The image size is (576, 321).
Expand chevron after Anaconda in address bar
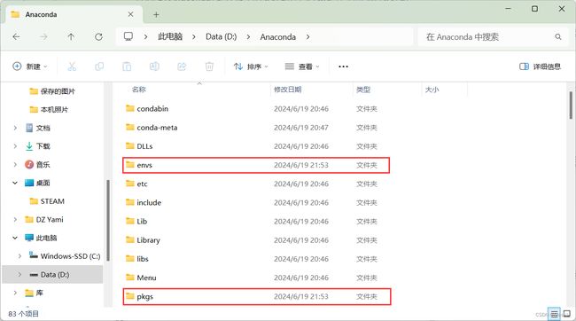[307, 36]
